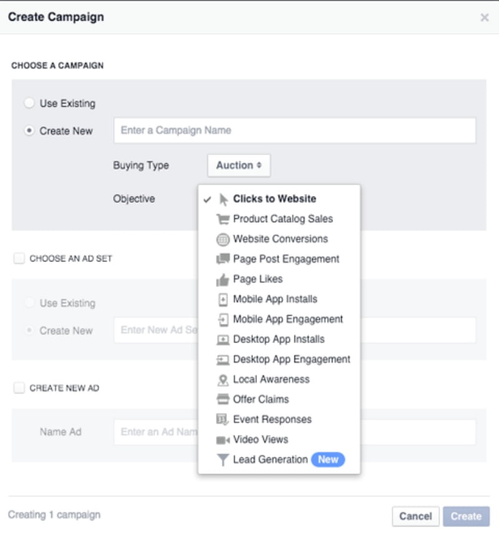Click the Enter a Campaign Name field

[294, 130]
